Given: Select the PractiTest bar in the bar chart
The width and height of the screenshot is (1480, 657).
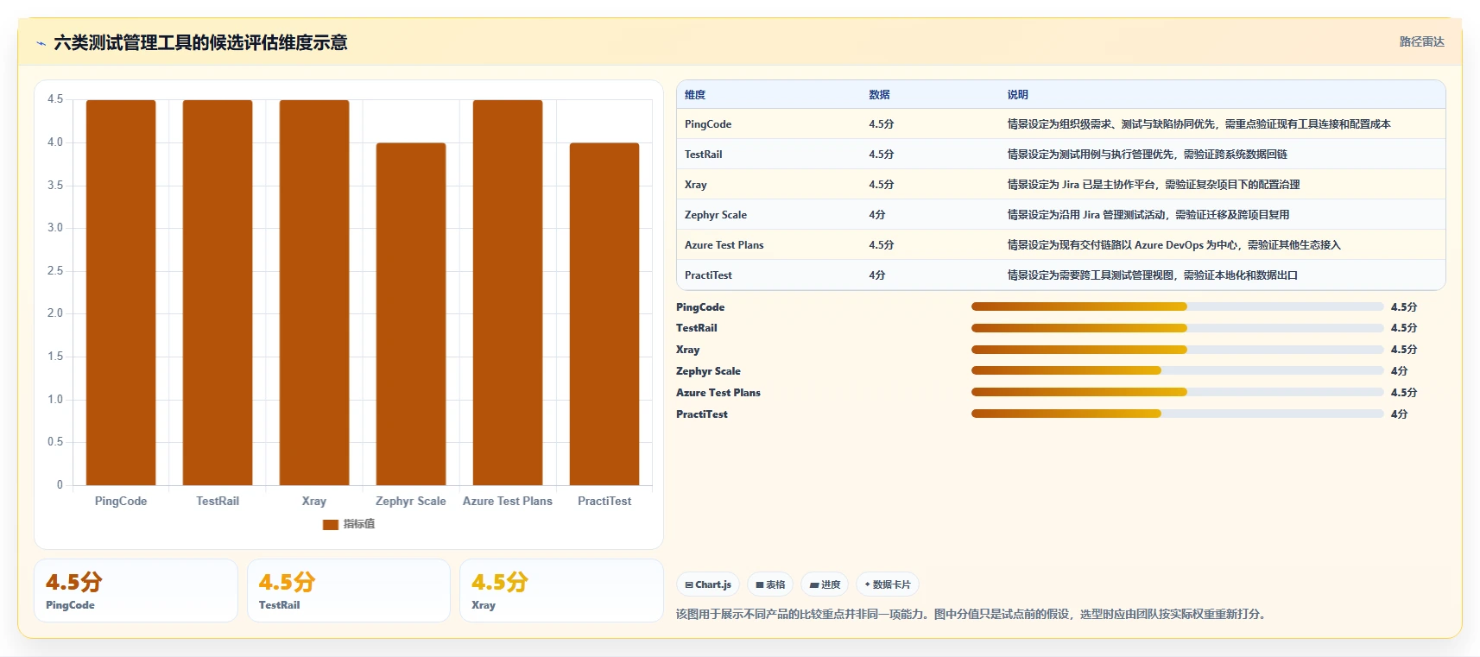Looking at the screenshot, I should (604, 314).
